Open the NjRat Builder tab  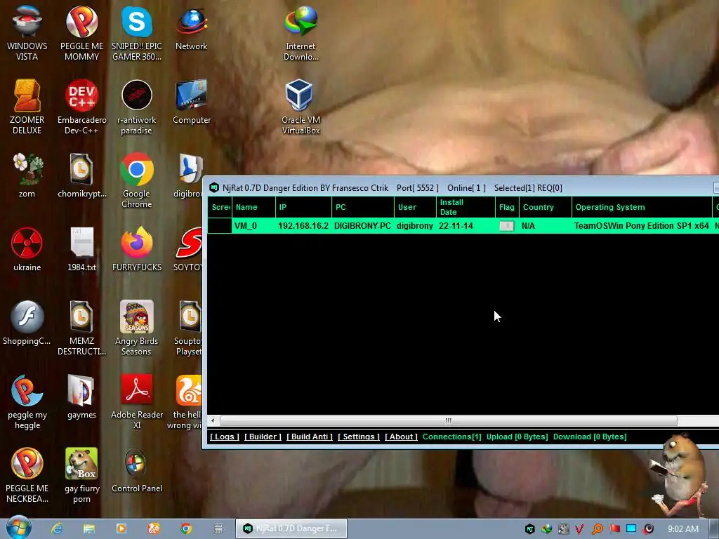point(263,437)
